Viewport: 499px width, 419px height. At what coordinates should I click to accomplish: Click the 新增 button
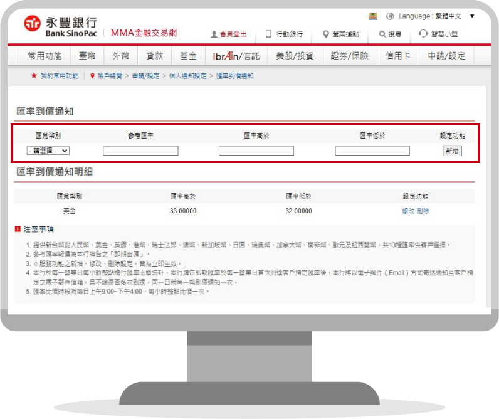[452, 151]
